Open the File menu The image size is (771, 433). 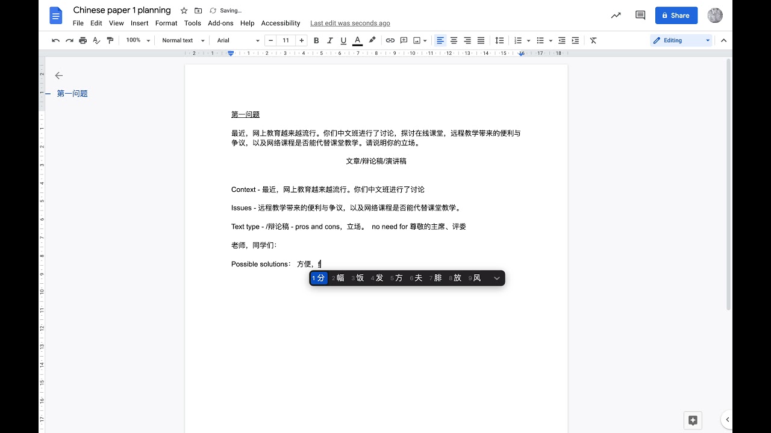tap(78, 23)
